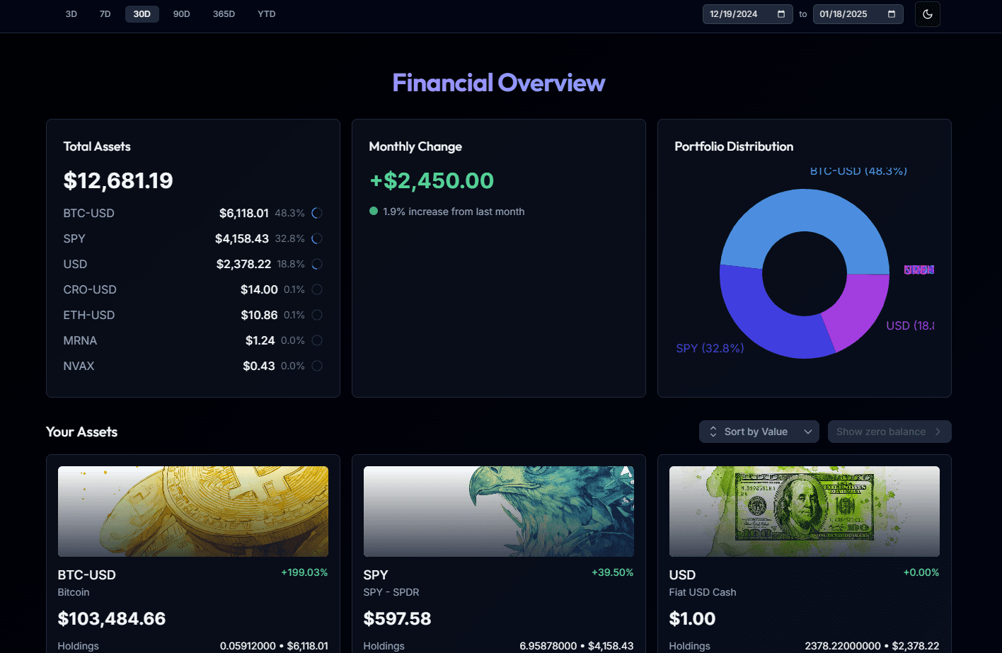Click the sort arrows icon in Sort by Value
1002x653 pixels.
pos(713,431)
